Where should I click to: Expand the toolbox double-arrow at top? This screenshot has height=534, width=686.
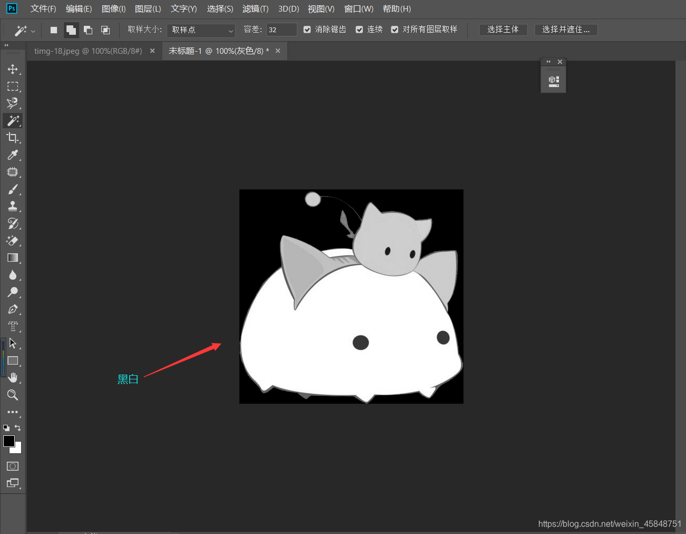[6, 45]
